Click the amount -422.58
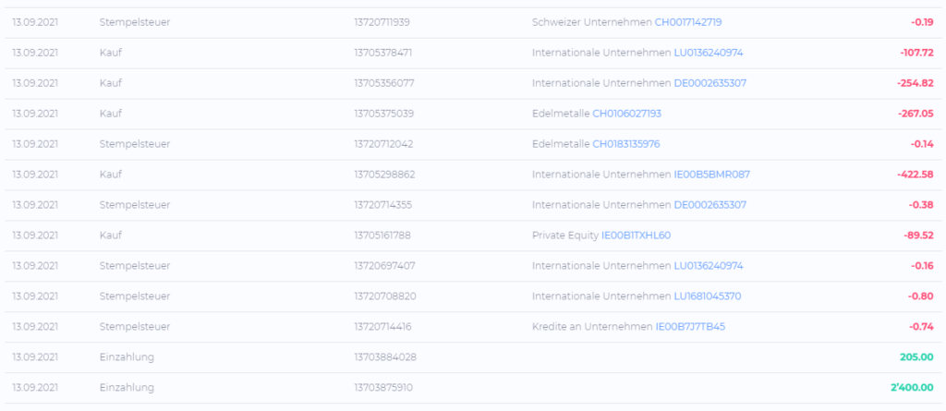 [x=916, y=175]
